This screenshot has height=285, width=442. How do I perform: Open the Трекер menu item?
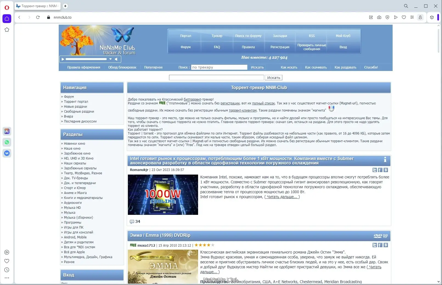217,36
